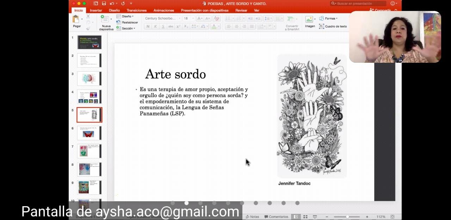
Task: Apply subscript formatting
Action: (x=186, y=26)
